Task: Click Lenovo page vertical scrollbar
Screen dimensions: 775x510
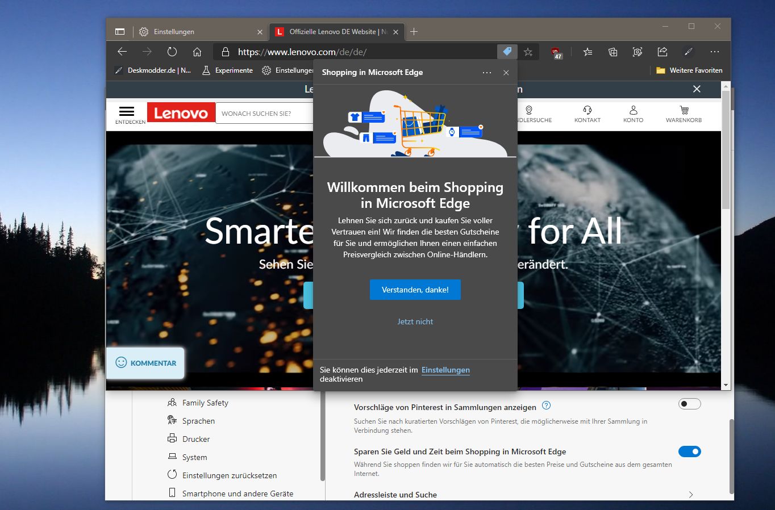Action: click(726, 149)
